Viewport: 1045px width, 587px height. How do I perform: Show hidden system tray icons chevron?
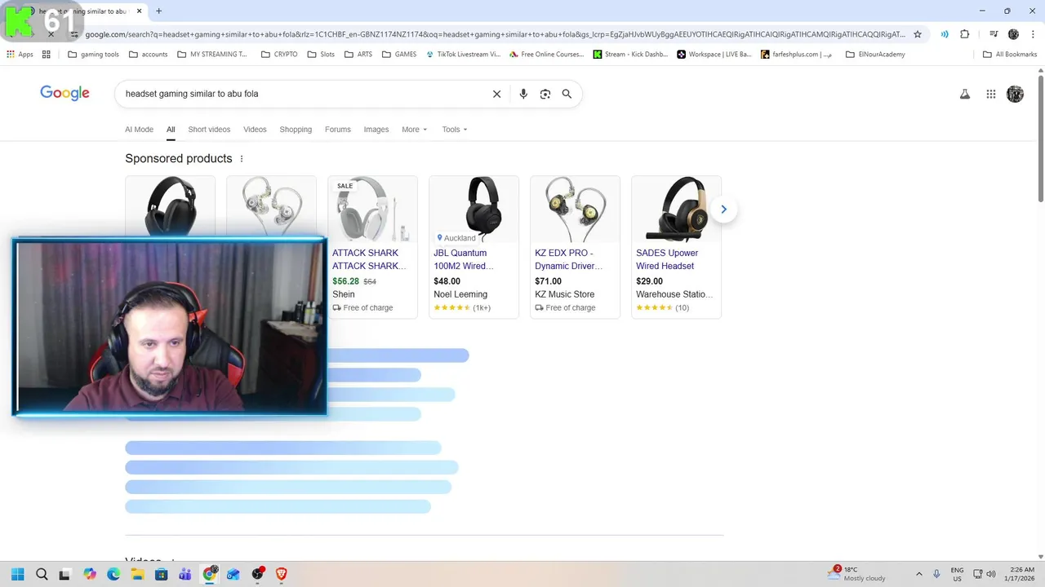918,574
